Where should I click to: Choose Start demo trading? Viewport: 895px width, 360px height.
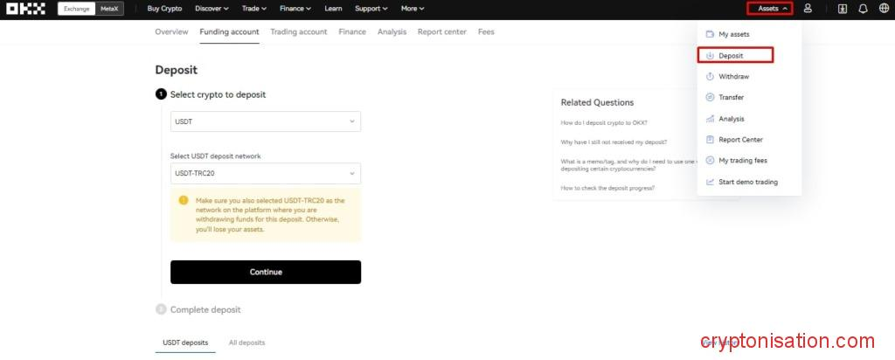(747, 182)
